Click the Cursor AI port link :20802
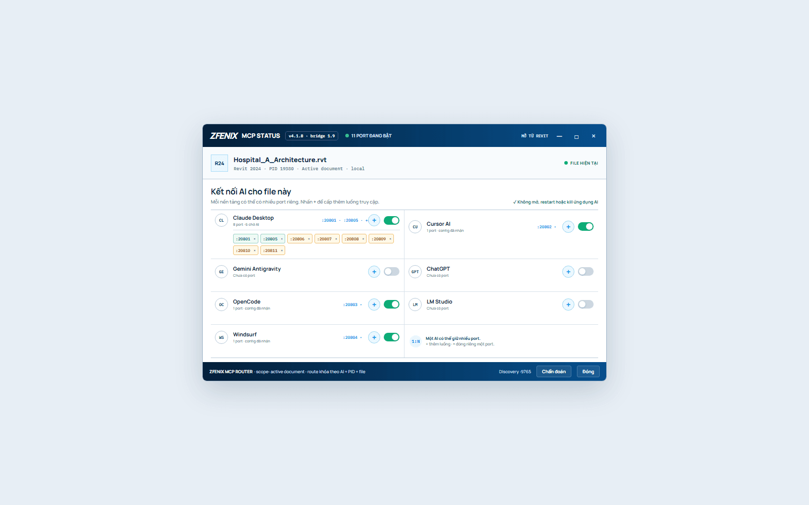 point(545,227)
